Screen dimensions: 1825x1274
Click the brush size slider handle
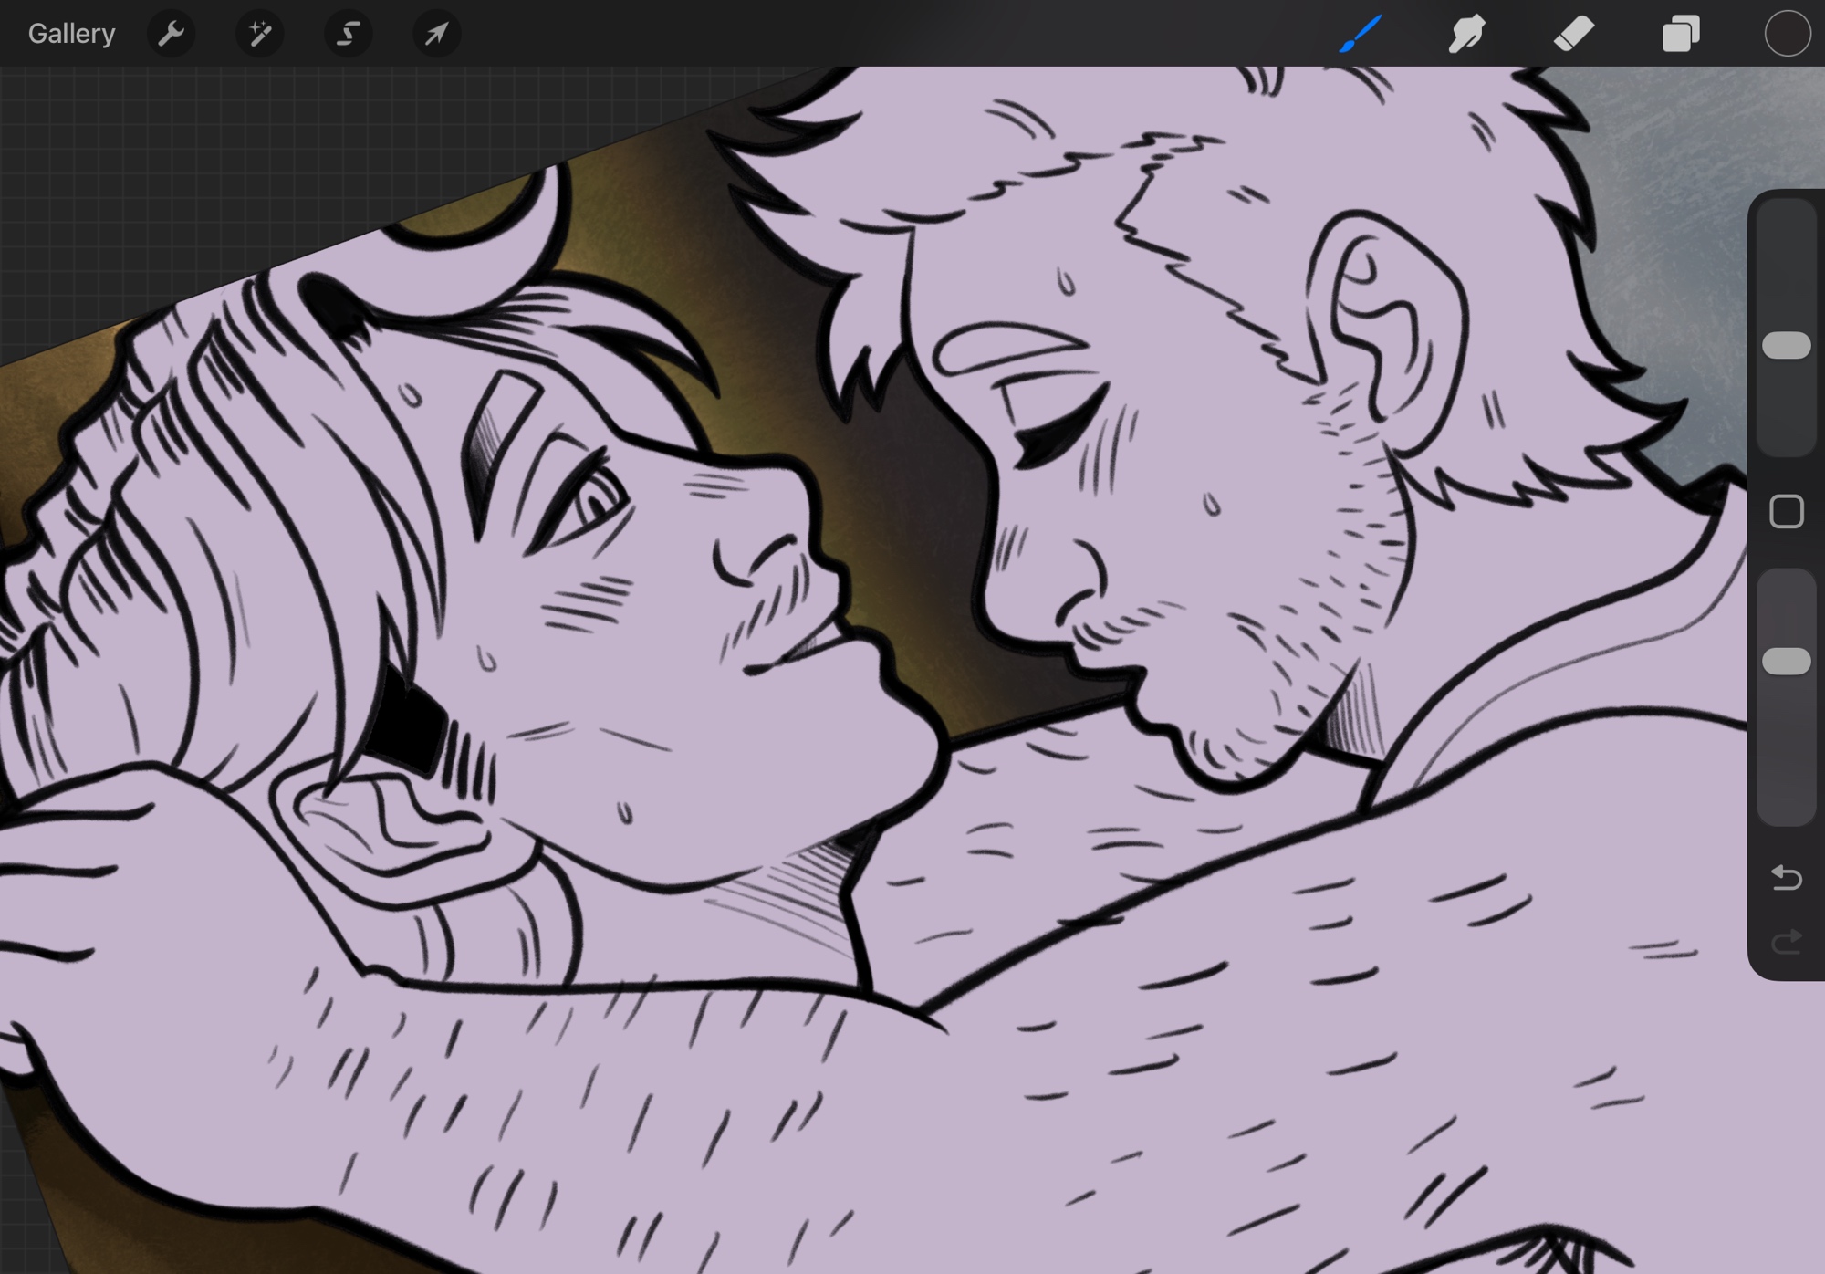pyautogui.click(x=1786, y=346)
